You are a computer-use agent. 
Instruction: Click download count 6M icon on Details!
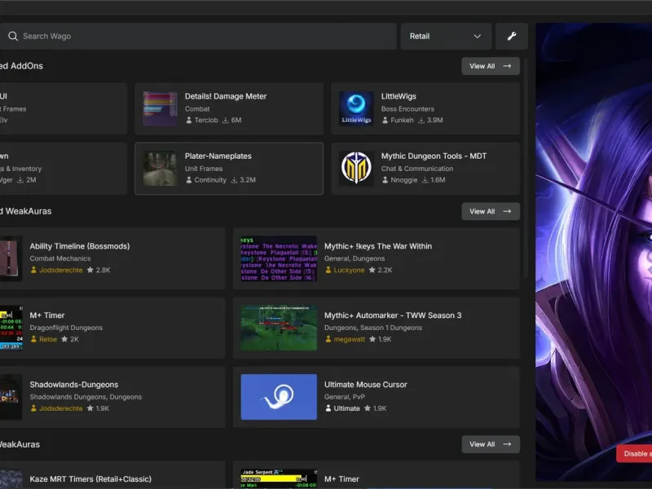[226, 120]
